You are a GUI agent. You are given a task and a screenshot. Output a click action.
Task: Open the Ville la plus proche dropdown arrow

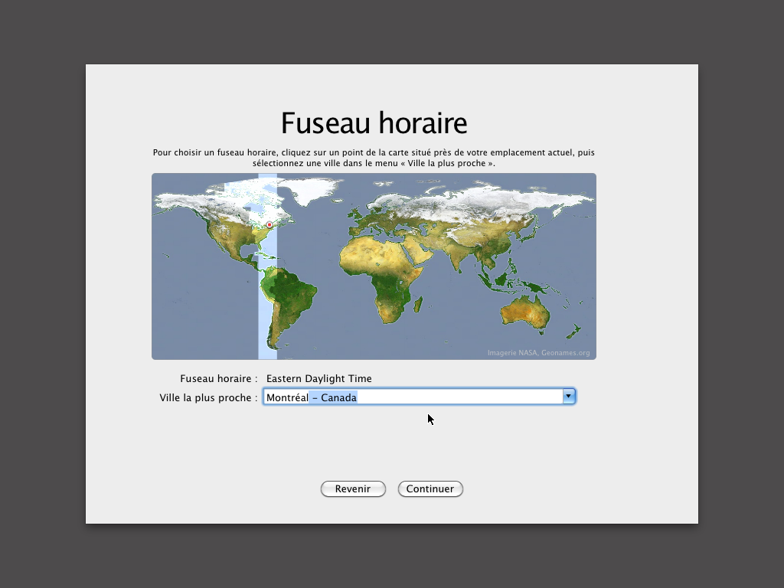[568, 397]
